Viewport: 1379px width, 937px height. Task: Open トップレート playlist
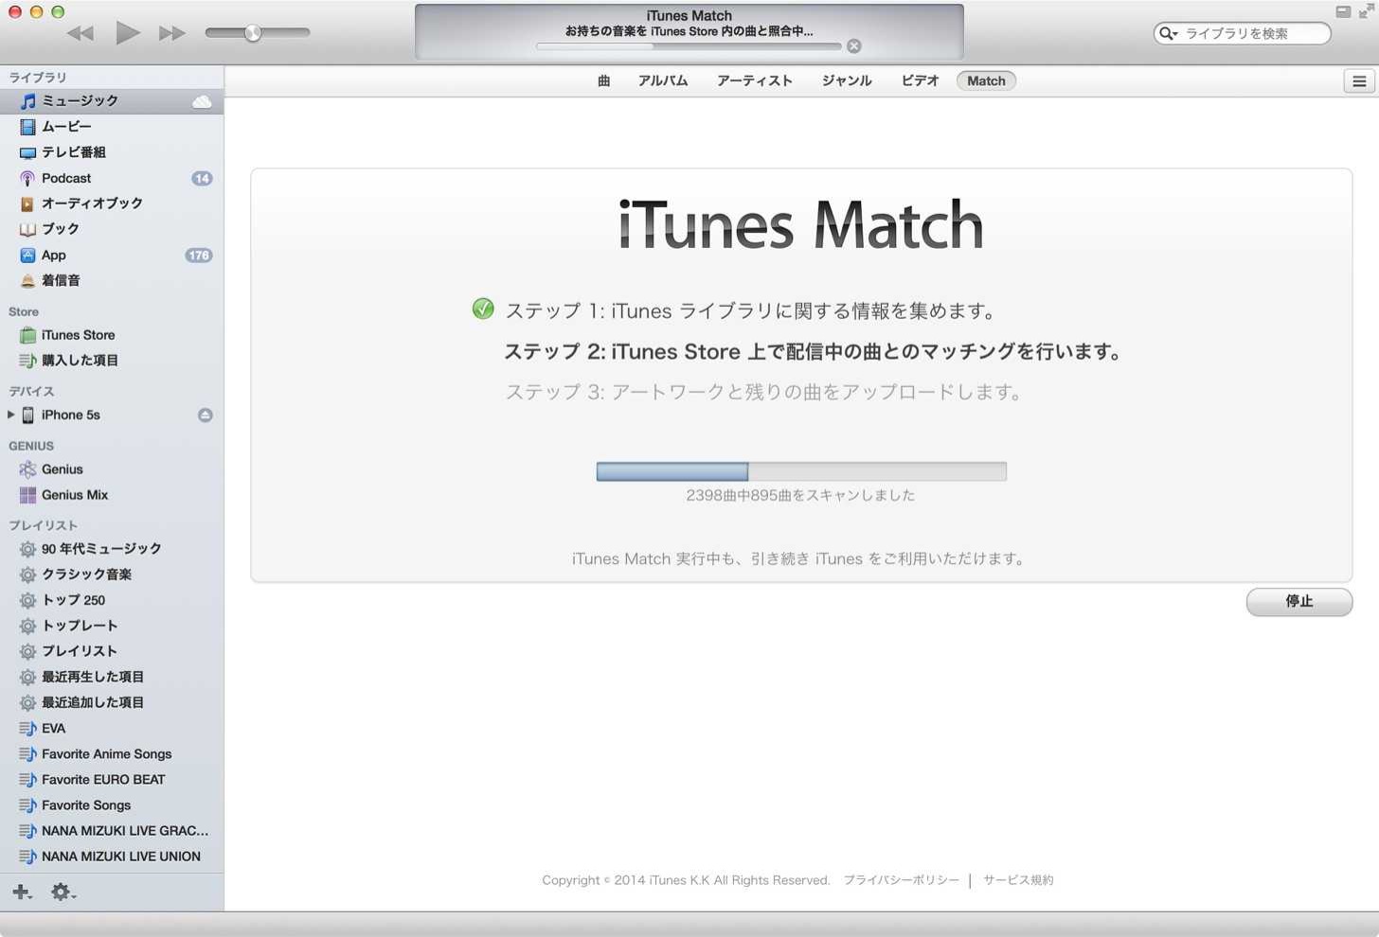coord(112,626)
